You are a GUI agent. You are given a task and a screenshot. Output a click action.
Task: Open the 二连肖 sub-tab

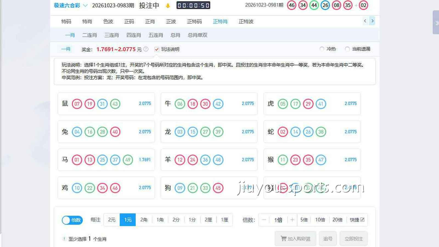[89, 35]
